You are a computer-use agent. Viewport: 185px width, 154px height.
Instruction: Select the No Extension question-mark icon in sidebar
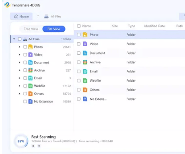(x=31, y=101)
